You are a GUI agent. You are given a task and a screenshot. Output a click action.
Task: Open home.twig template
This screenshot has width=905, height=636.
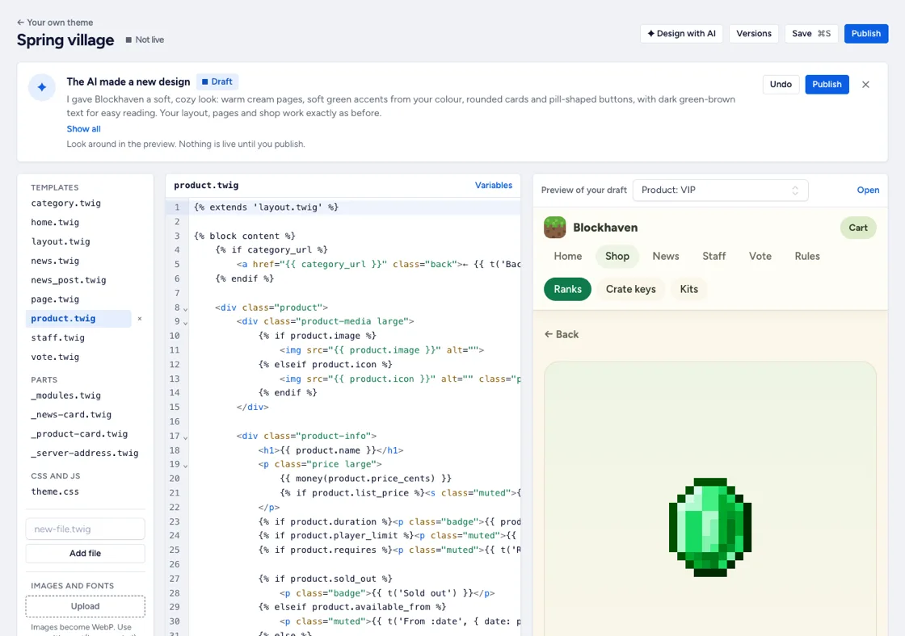[55, 222]
